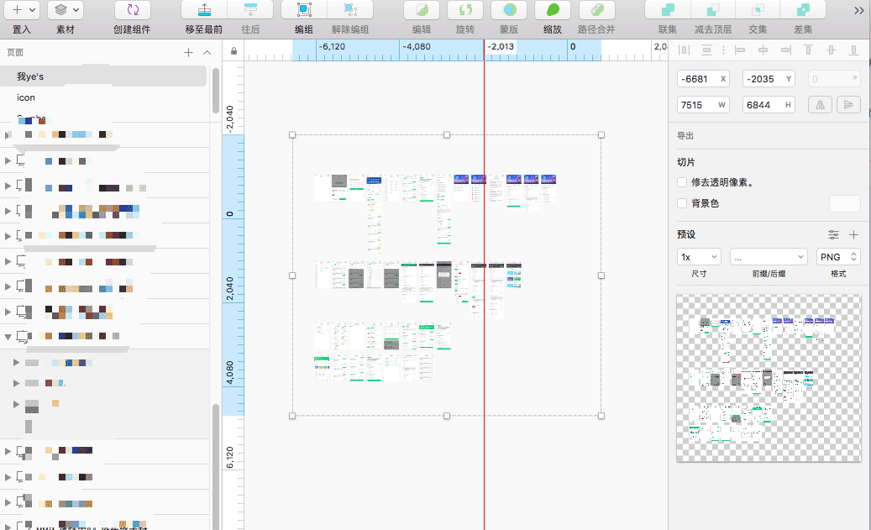Click the Group (编组) toolbar icon
Screen dimensions: 871x530
pos(303,10)
